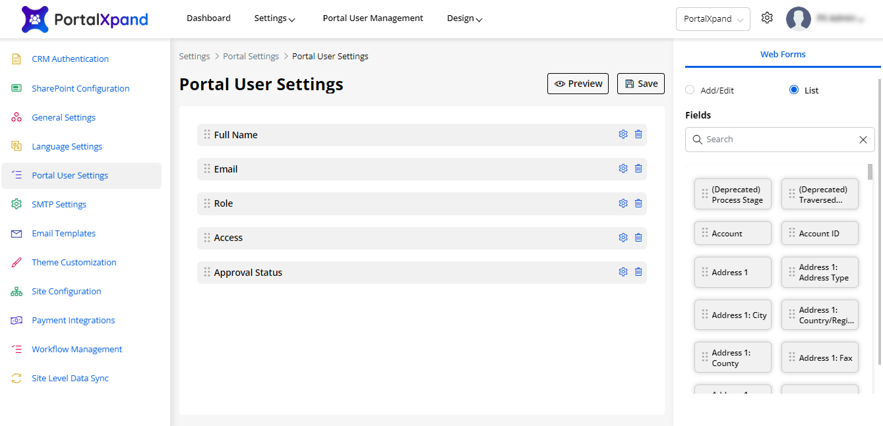
Task: Open the PortalXpand portal selector dropdown
Action: point(713,19)
